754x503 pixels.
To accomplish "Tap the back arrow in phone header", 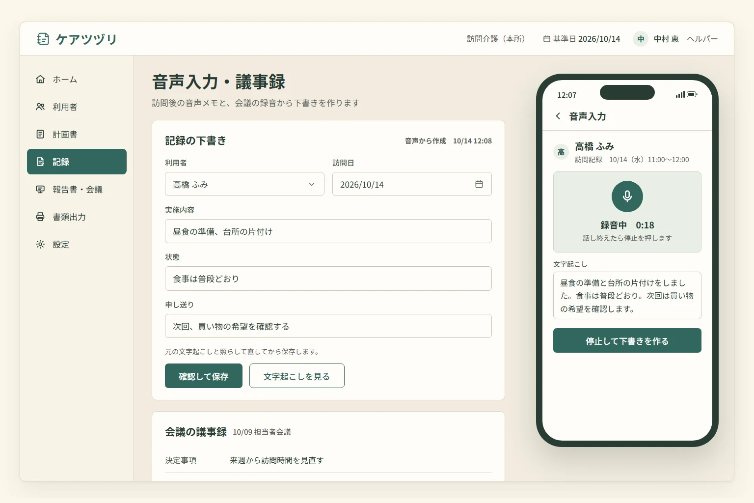I will tap(558, 116).
